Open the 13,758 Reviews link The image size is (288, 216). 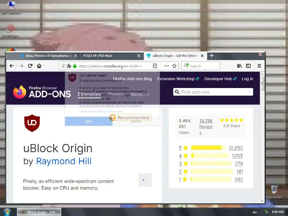click(206, 127)
